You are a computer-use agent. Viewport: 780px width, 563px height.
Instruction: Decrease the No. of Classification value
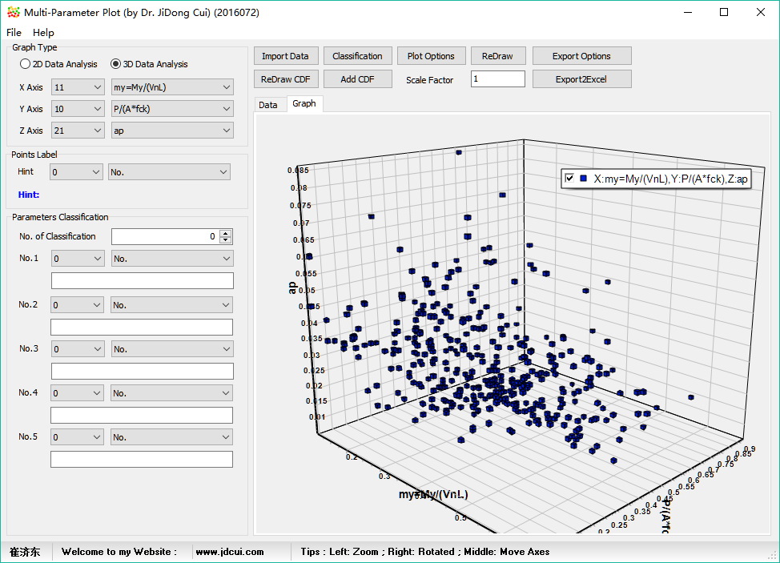pos(225,240)
